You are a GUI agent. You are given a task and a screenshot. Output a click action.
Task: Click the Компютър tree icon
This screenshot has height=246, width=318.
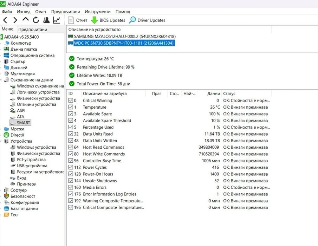(6, 43)
